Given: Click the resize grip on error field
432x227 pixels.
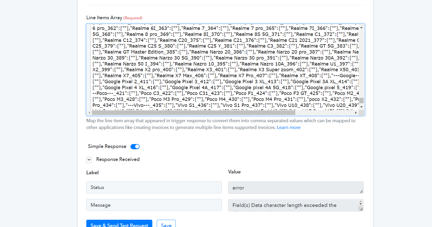Looking at the screenshot, I should click(361, 192).
